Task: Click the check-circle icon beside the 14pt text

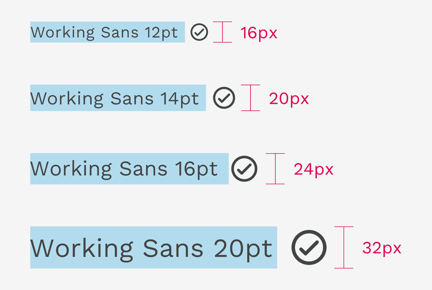Action: (224, 98)
